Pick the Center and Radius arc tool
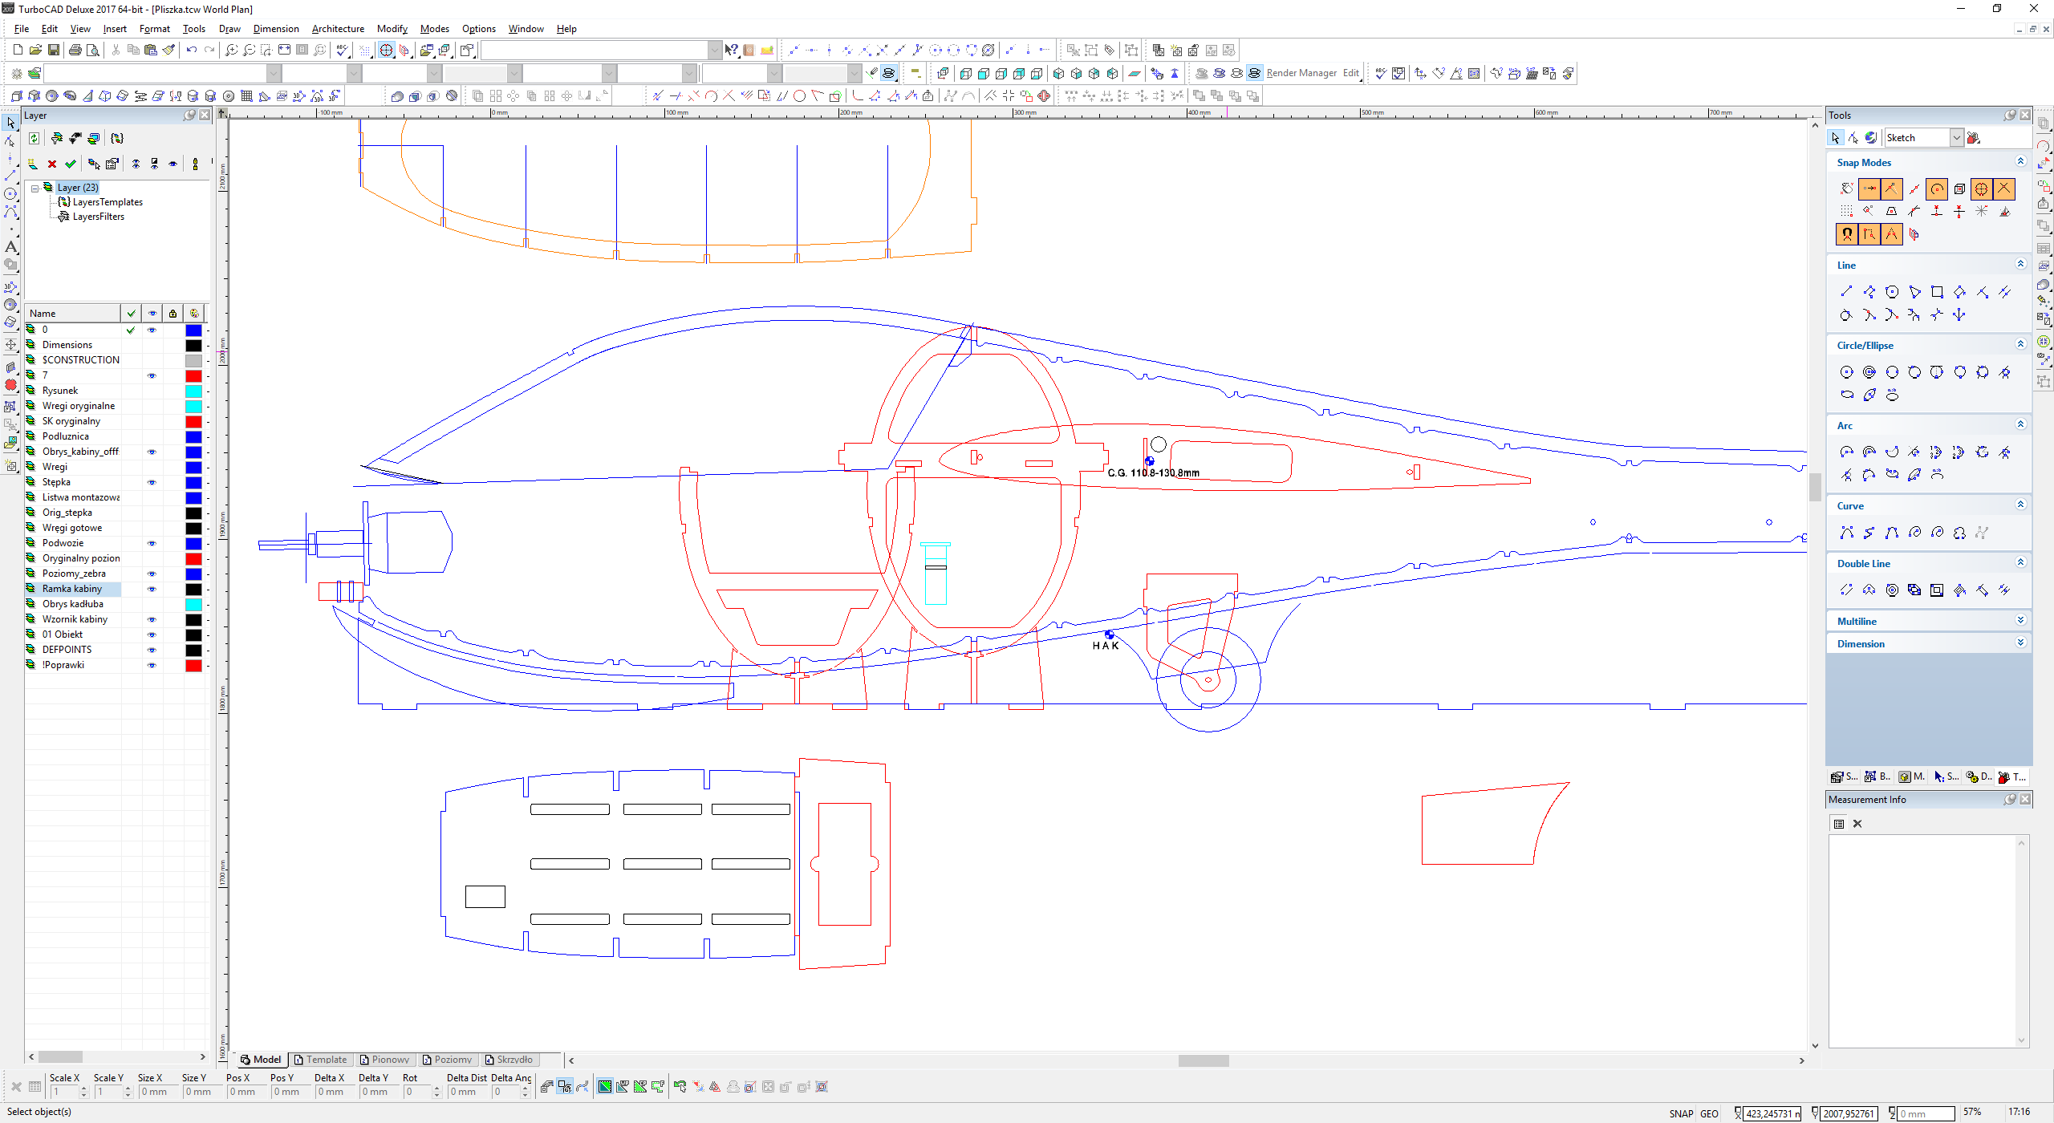2054x1123 pixels. (1846, 452)
